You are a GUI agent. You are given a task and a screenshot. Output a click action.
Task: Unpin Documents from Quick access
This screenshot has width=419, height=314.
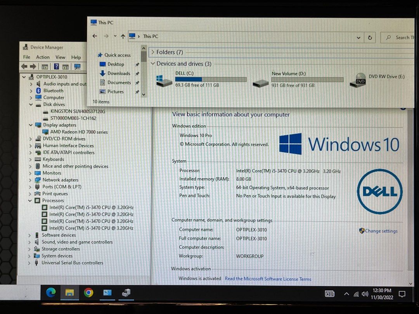[139, 82]
